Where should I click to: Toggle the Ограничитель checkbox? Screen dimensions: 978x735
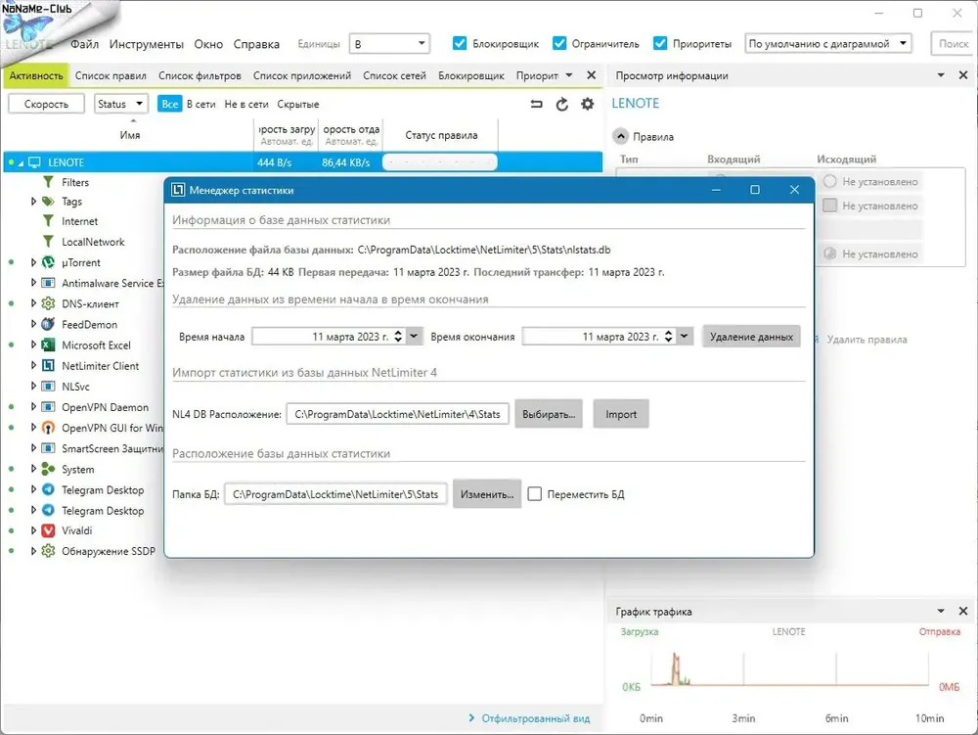[x=559, y=43]
